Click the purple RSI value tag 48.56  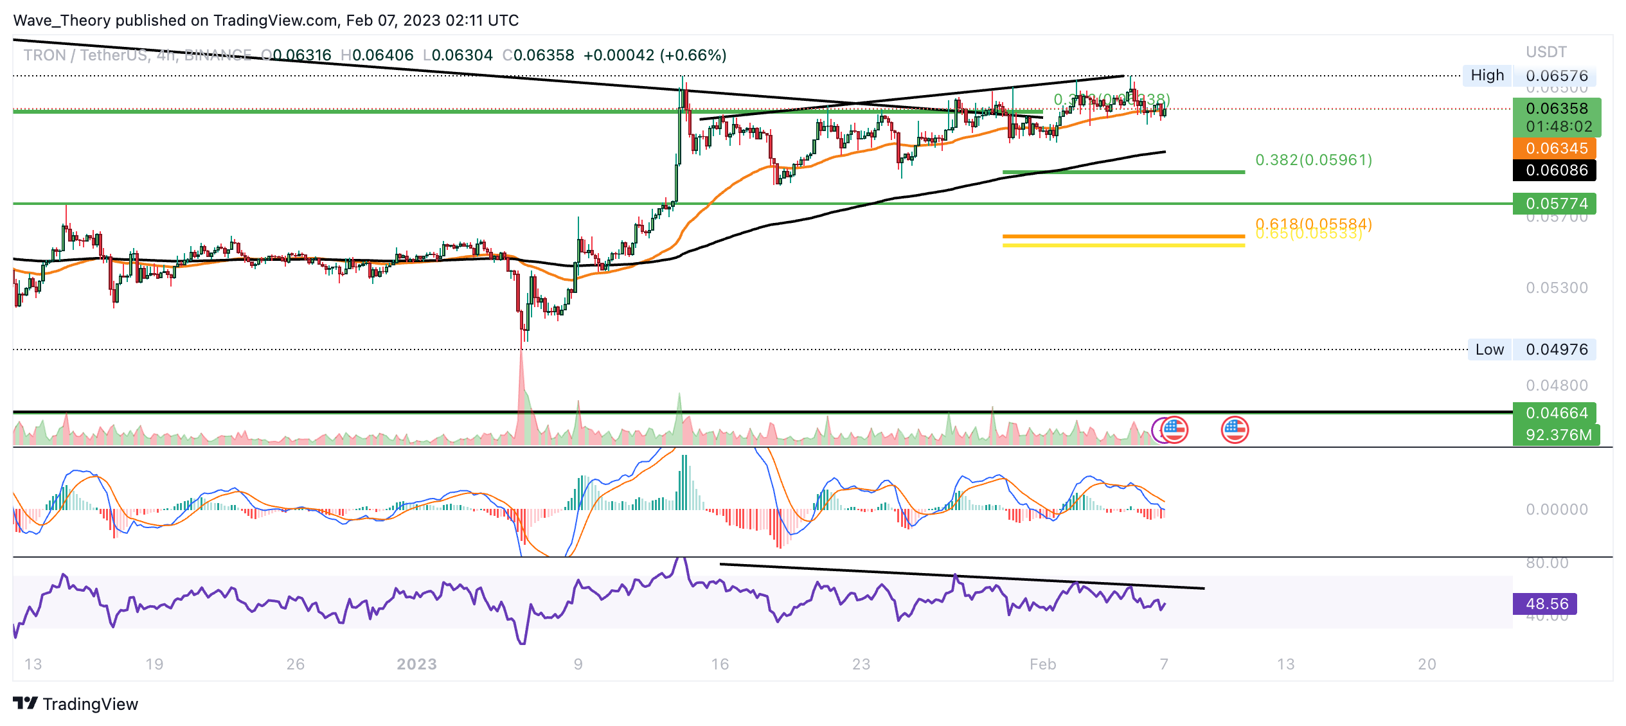[1546, 604]
